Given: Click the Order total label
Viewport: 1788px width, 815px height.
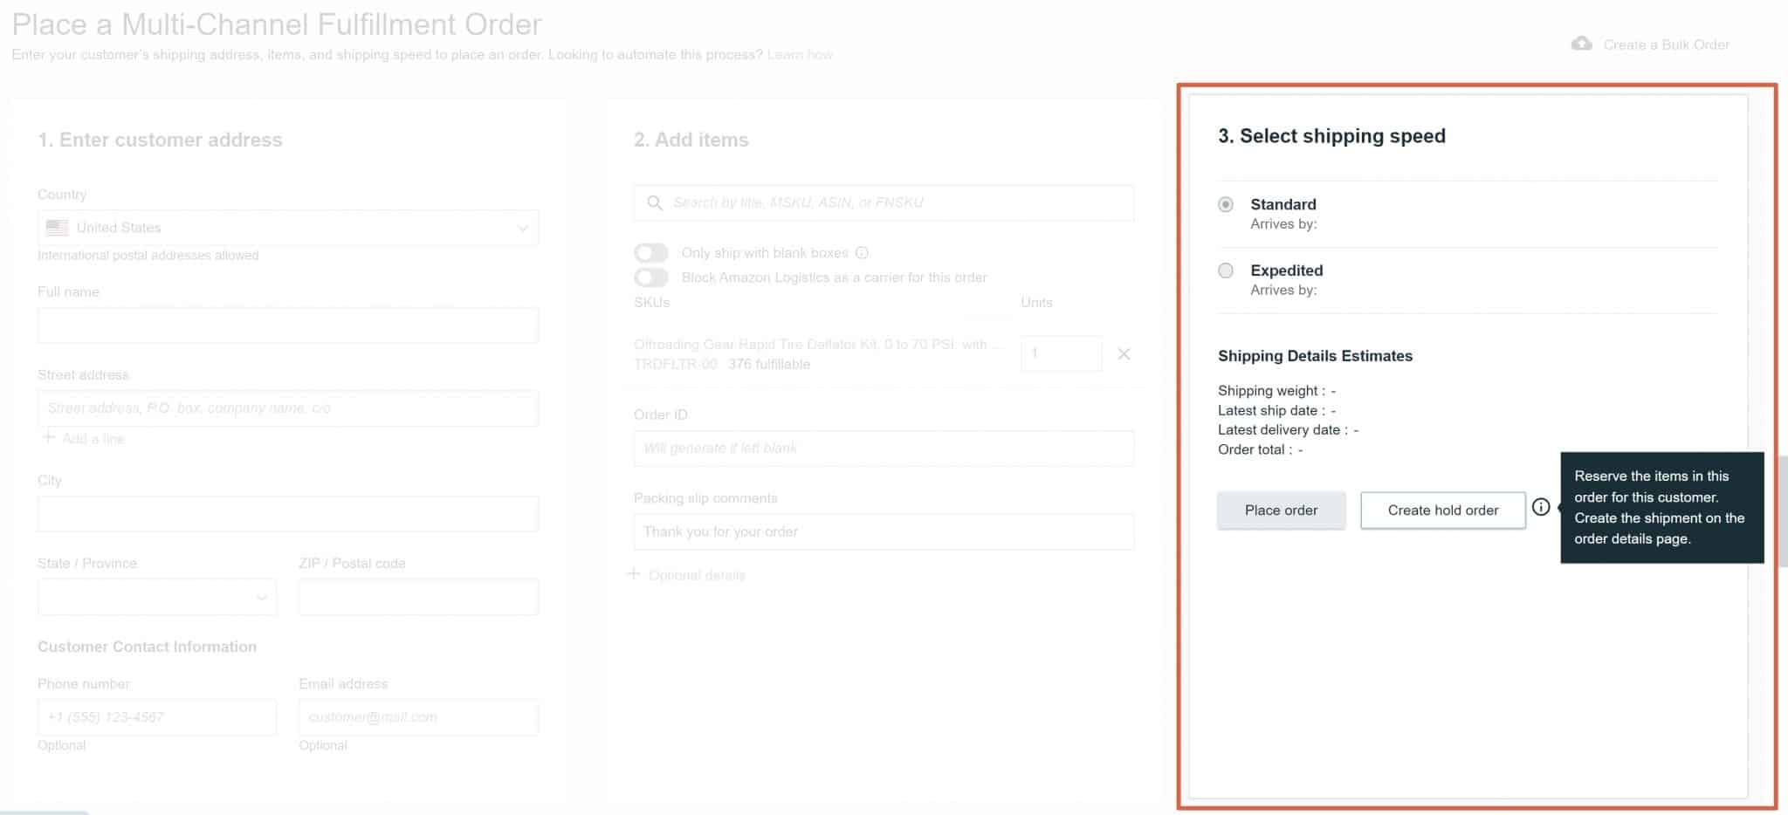Looking at the screenshot, I should coord(1255,449).
